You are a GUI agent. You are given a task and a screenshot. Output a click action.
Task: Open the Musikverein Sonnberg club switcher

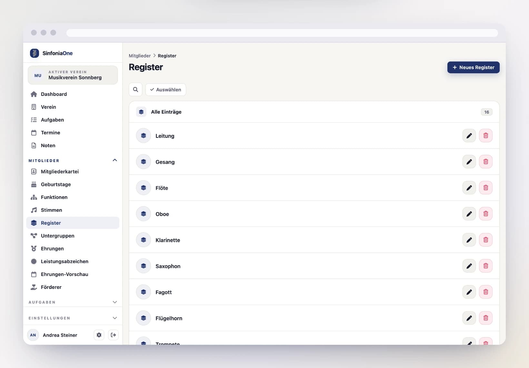[x=73, y=75]
